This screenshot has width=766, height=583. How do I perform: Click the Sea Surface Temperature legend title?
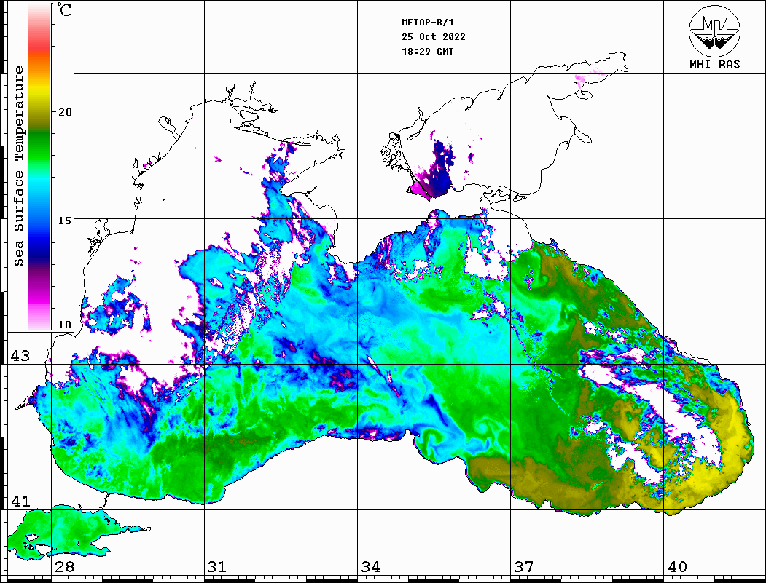(18, 166)
